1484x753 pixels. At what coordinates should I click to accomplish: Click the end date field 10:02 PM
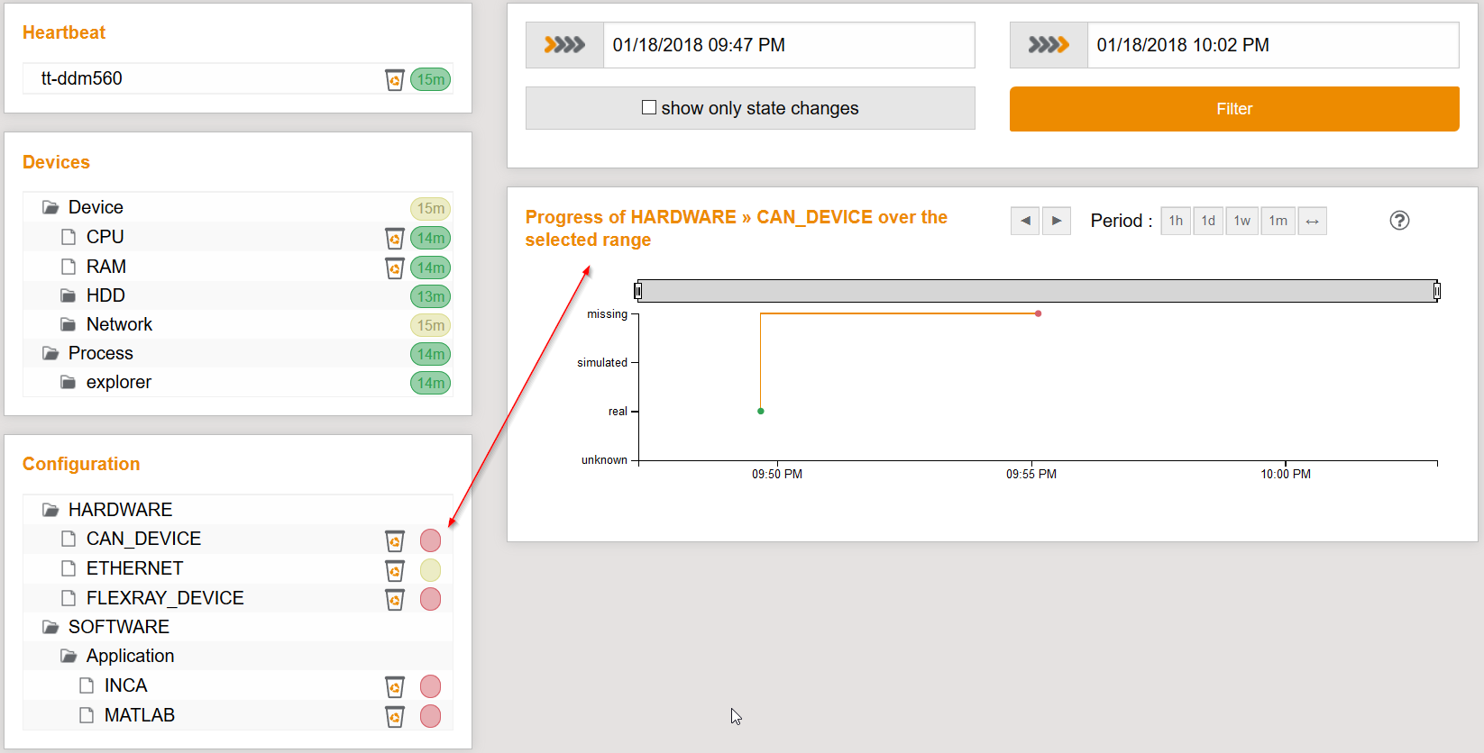point(1272,45)
